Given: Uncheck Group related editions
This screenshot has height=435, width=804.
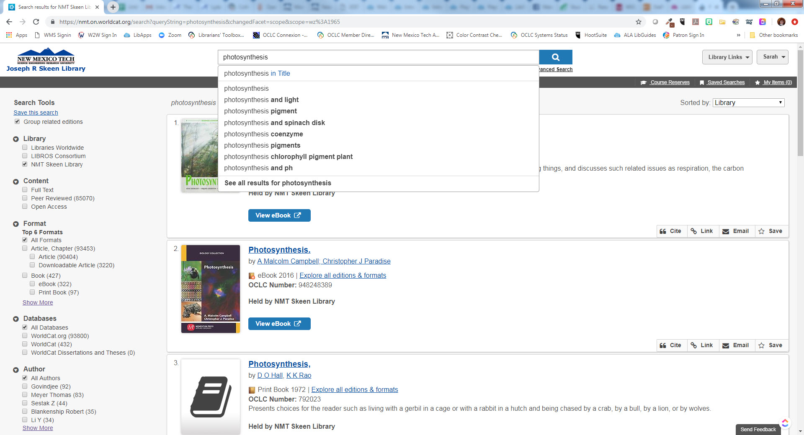Looking at the screenshot, I should 17,122.
